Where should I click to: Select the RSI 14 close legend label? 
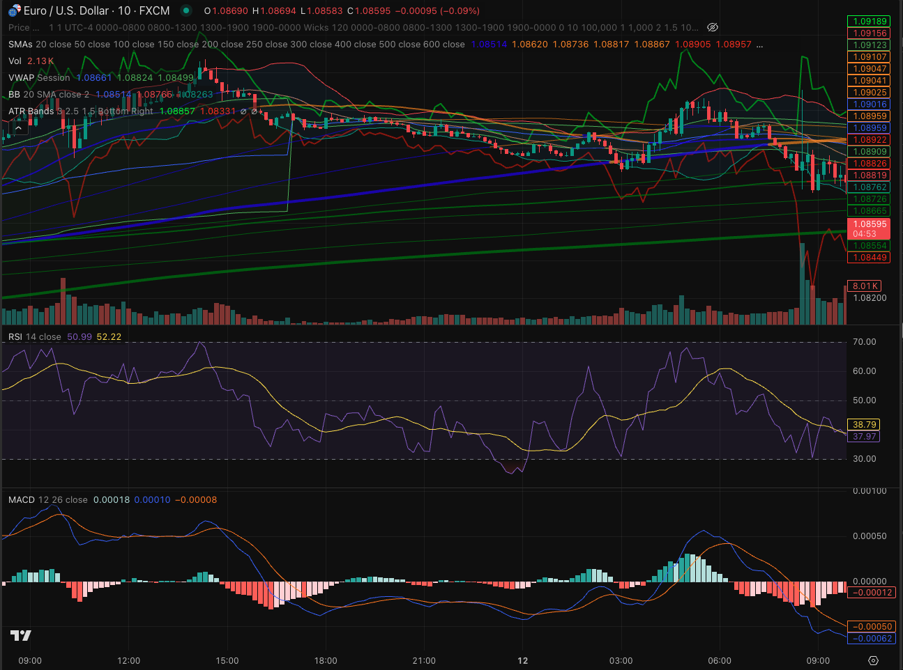[x=35, y=336]
